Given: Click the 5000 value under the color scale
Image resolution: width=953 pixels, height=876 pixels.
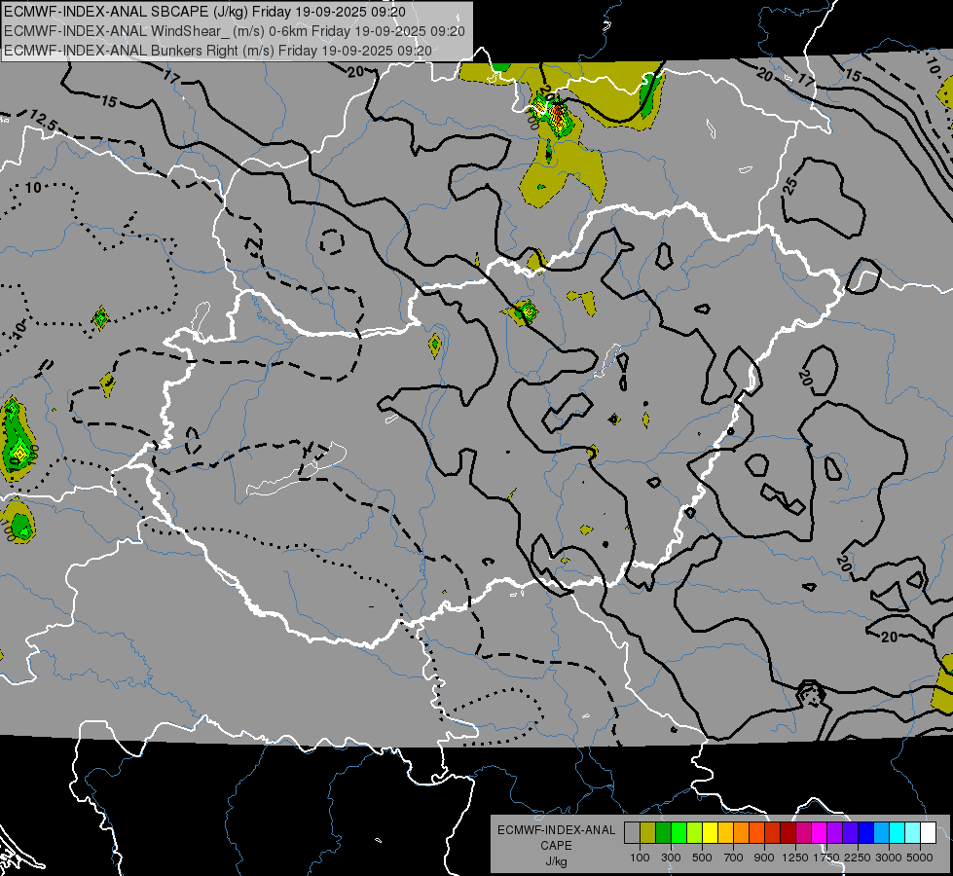Looking at the screenshot, I should [x=920, y=858].
